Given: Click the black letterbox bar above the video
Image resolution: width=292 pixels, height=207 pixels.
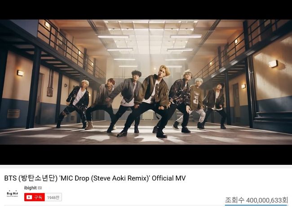Looking at the screenshot, I should pyautogui.click(x=146, y=10).
